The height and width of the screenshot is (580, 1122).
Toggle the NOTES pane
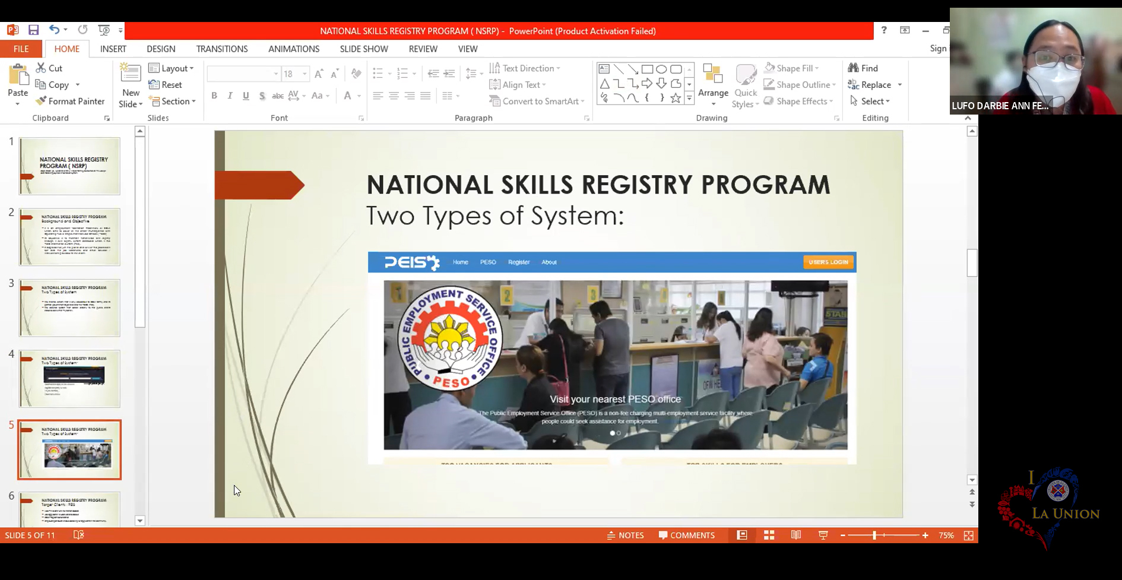tap(626, 535)
